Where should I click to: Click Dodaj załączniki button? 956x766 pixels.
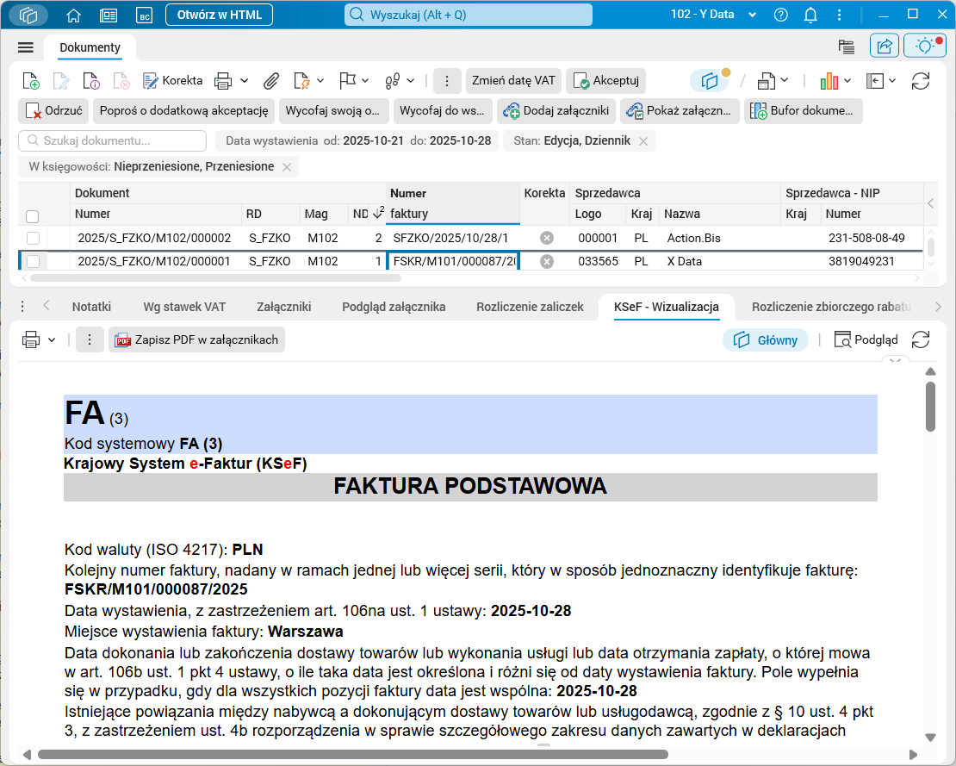556,111
